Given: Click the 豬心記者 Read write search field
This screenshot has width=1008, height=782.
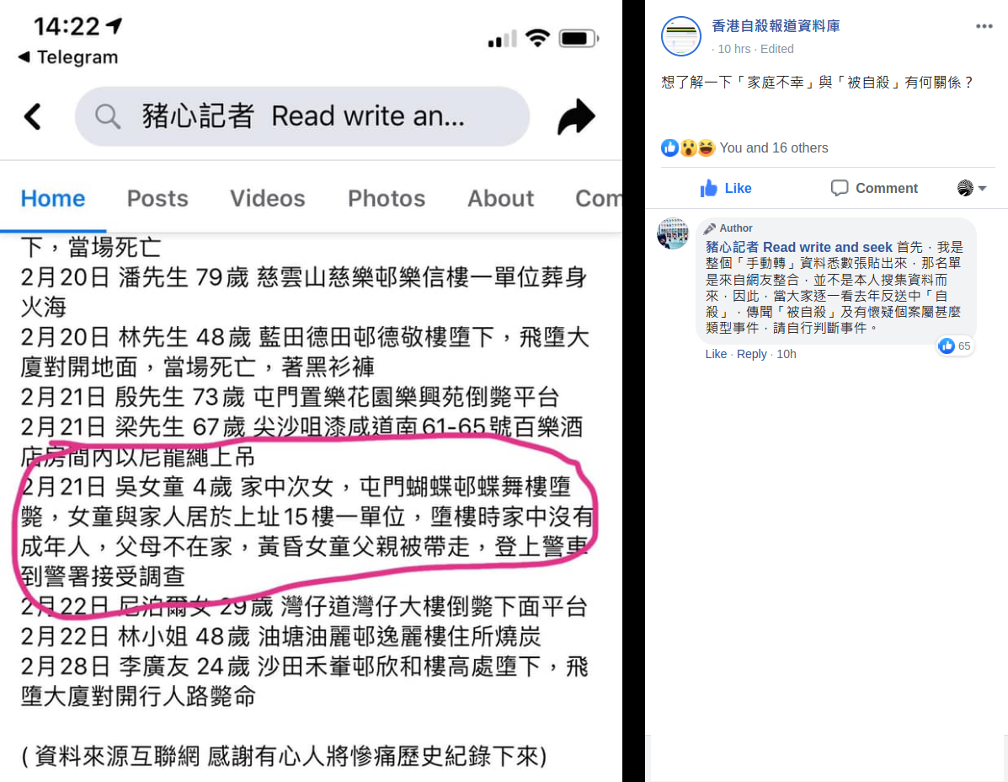Looking at the screenshot, I should point(302,116).
